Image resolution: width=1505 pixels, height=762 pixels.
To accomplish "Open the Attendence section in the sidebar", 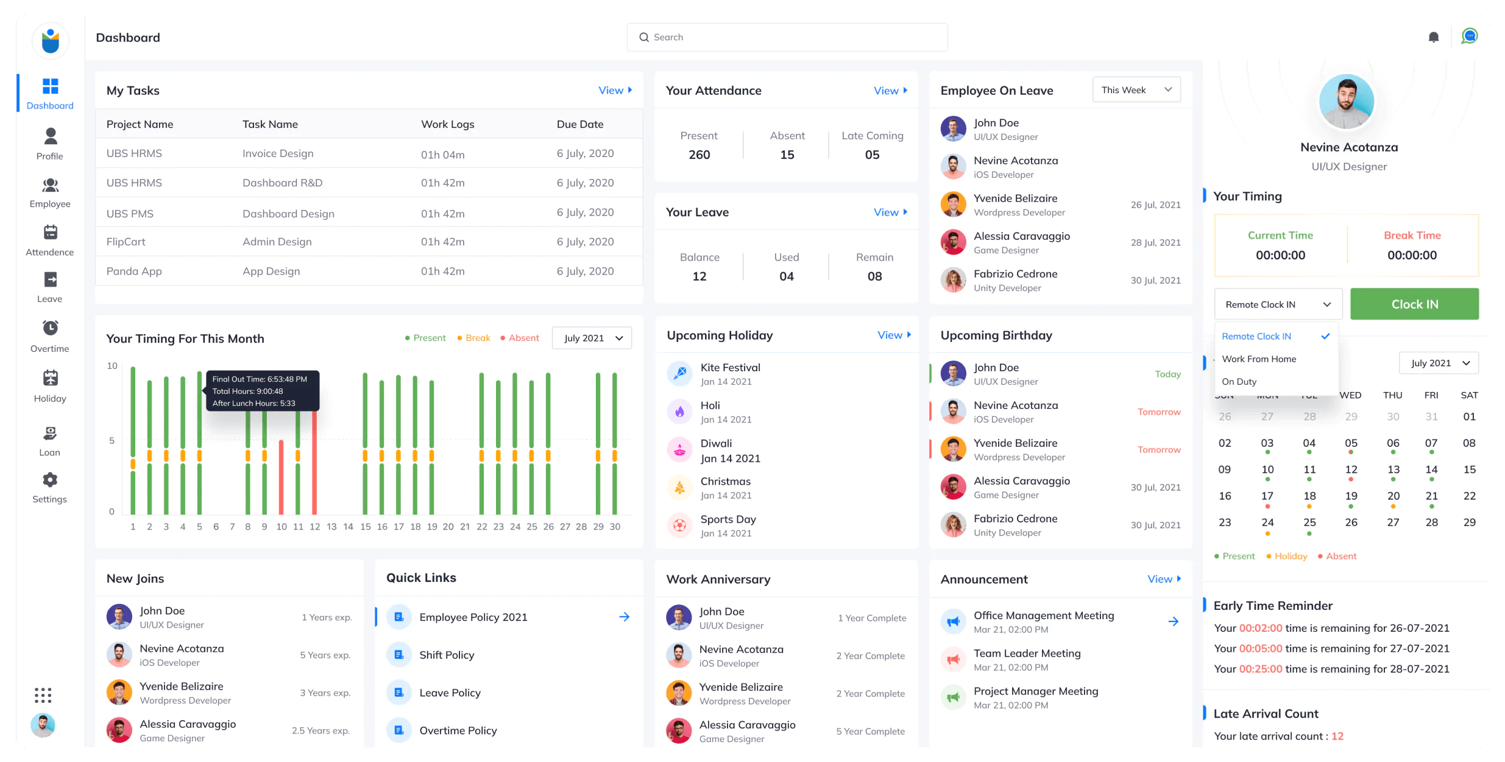I will [49, 241].
